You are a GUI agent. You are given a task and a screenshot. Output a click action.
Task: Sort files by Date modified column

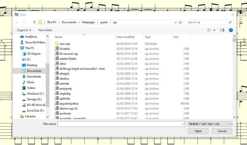coord(125,37)
